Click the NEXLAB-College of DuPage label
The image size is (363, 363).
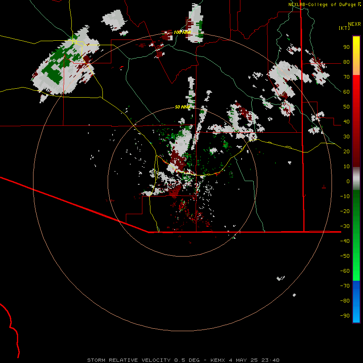(x=322, y=4)
